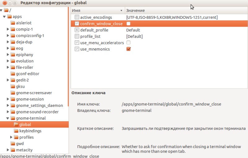The width and height of the screenshot is (248, 158).
Task: Click the eog folder icon
Action: (x=13, y=48)
